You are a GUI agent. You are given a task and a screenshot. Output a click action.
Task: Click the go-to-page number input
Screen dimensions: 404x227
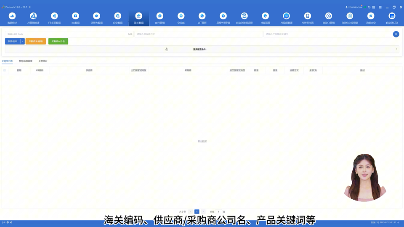pyautogui.click(x=218, y=211)
